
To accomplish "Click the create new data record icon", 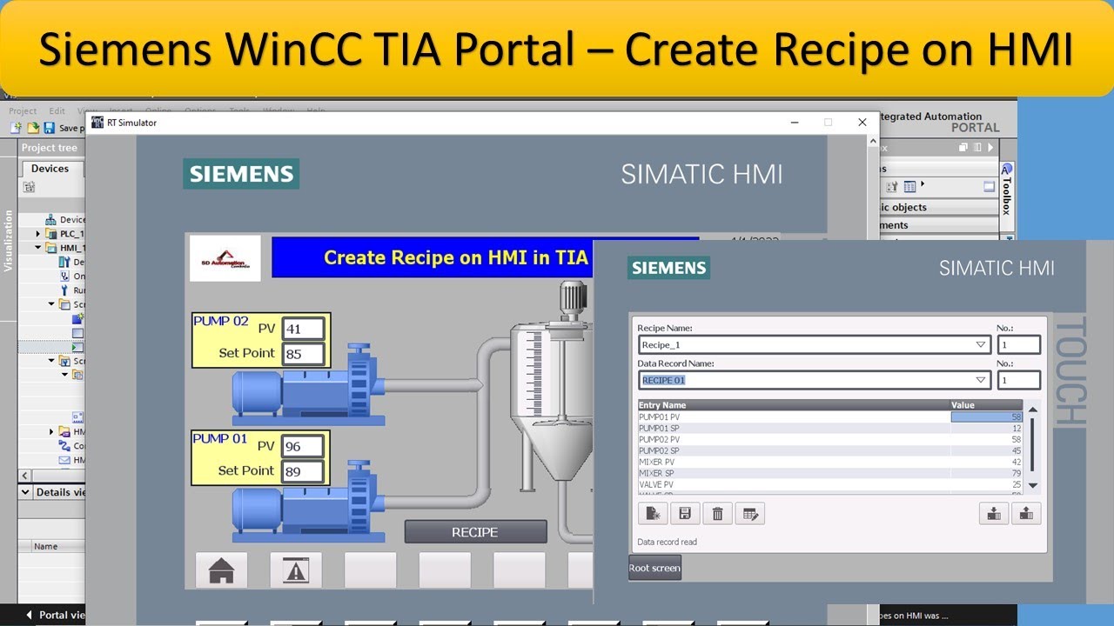I will [x=653, y=514].
